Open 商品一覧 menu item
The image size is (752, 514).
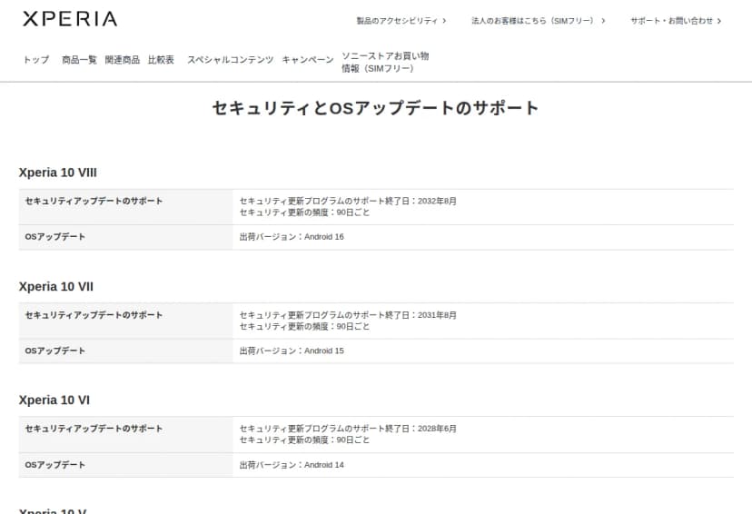79,60
